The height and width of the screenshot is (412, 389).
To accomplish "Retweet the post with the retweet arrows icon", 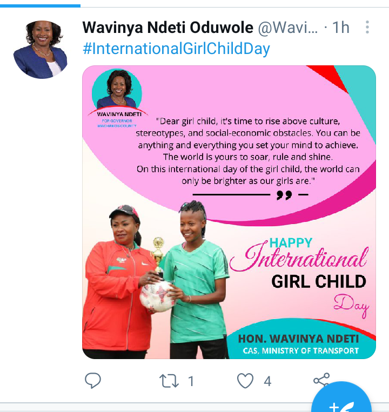I will [169, 381].
